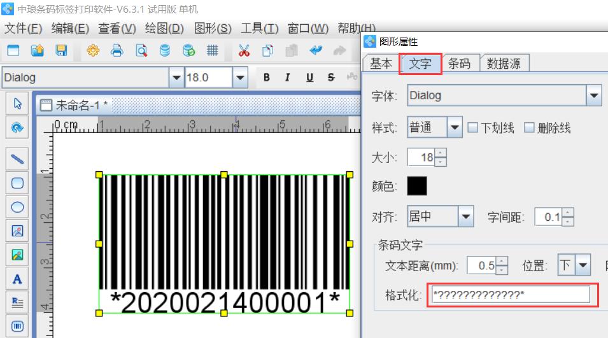Open the 绘图(D) menu
Screen dimensions: 608x338
point(164,28)
